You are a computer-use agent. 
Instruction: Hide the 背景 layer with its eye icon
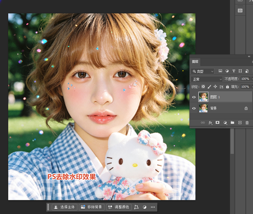194,108
